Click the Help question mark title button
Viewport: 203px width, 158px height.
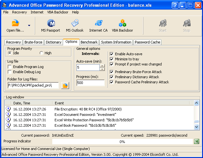click(x=175, y=5)
